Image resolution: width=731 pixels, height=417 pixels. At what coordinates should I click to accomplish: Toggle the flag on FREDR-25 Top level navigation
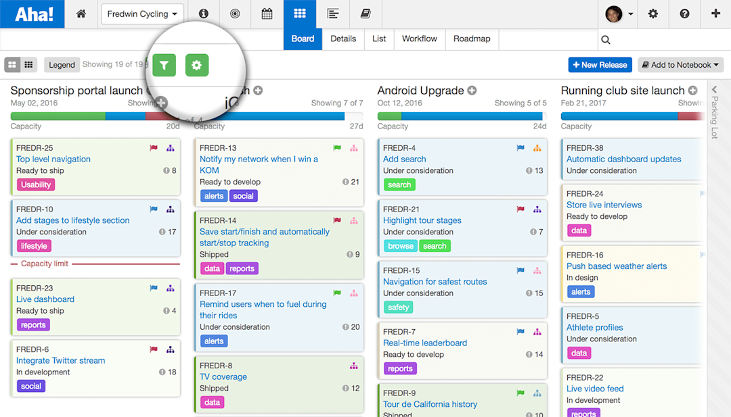[154, 147]
